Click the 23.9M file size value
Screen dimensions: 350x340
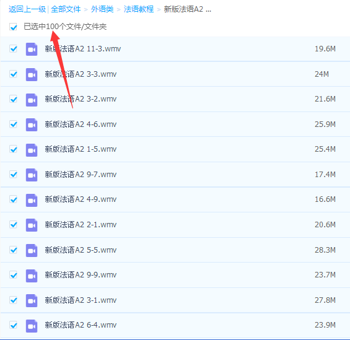(325, 325)
